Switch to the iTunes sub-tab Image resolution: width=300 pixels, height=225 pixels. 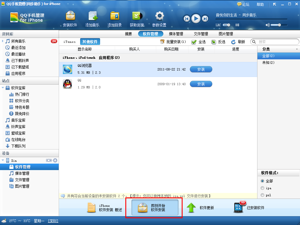pyautogui.click(x=70, y=42)
